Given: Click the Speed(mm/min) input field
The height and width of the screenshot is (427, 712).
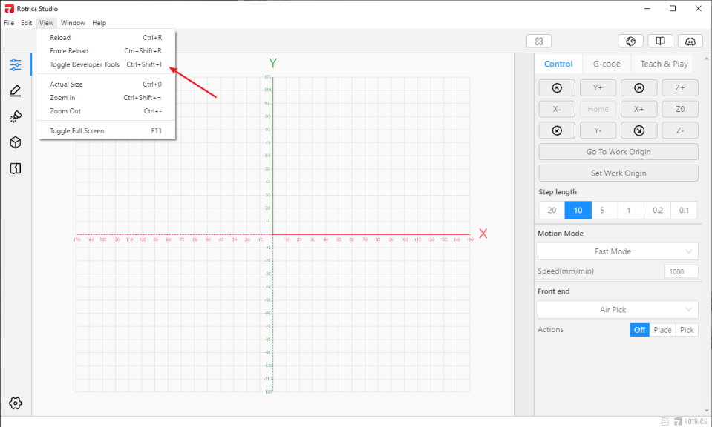Looking at the screenshot, I should coord(681,271).
